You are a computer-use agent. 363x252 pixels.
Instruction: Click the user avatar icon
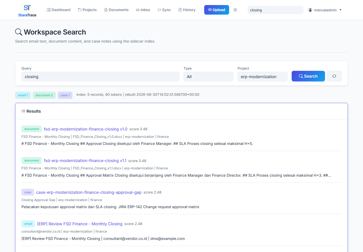310,10
